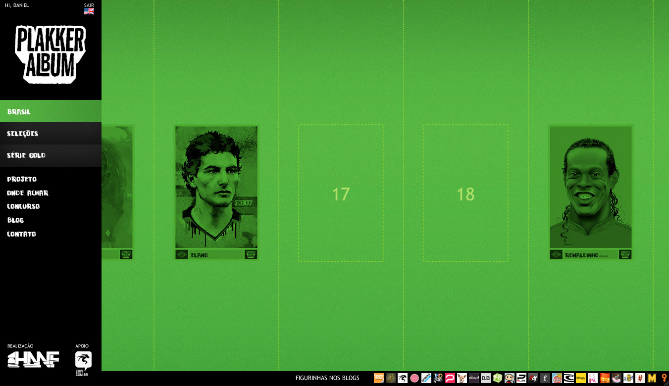669x386 pixels.
Task: Switch language with the UK flag icon
Action: pyautogui.click(x=89, y=11)
